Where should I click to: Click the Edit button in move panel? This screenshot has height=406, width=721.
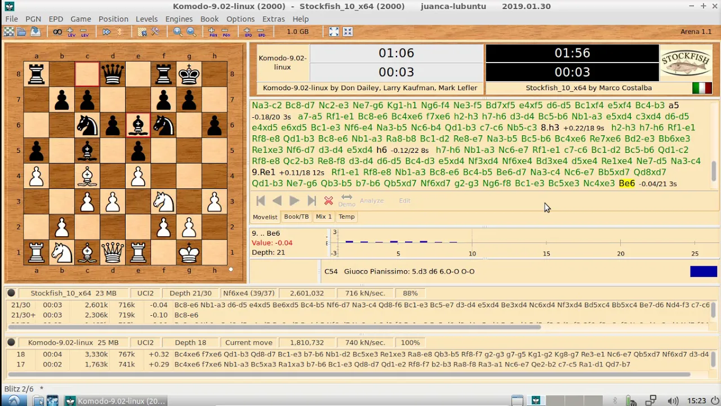[x=405, y=201]
